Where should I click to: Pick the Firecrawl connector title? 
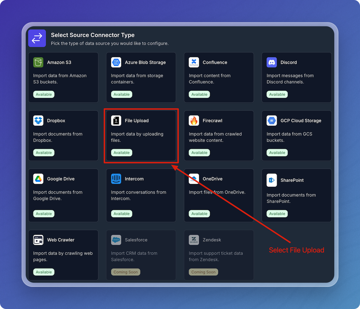tap(212, 121)
